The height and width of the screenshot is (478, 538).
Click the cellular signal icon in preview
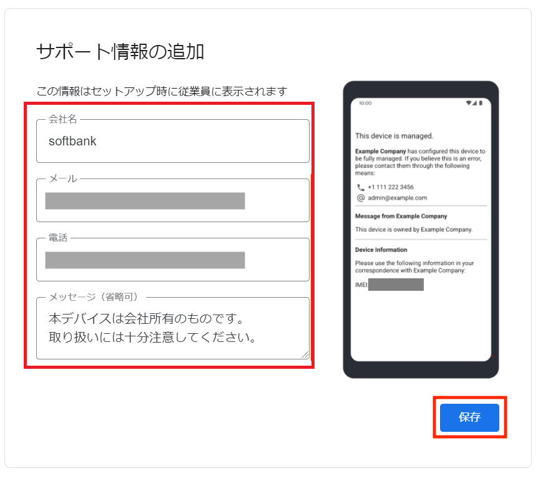tap(474, 103)
